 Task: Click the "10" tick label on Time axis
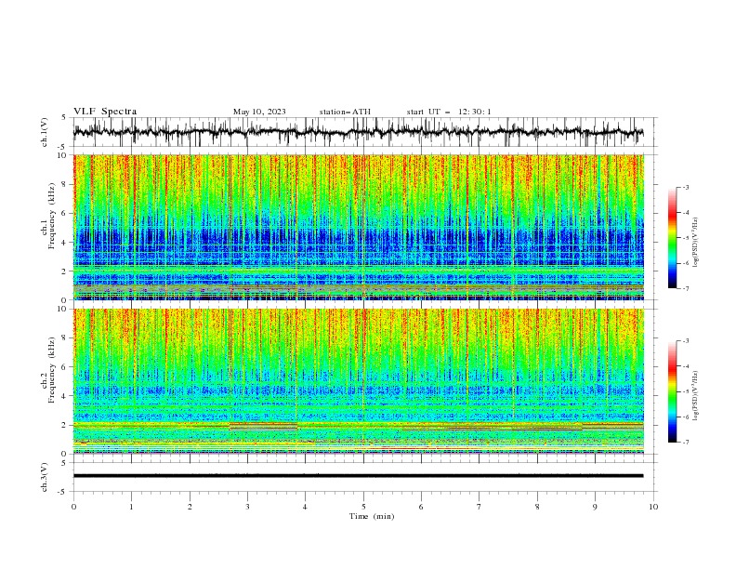tap(653, 507)
